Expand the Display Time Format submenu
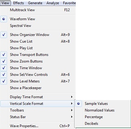Viewport: 131px width, 129px height. coord(38,97)
